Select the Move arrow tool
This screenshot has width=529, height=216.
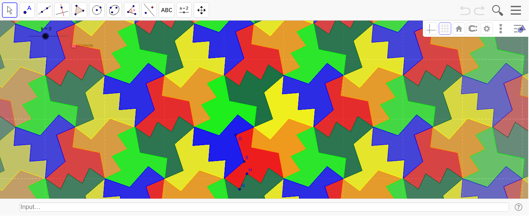click(x=10, y=10)
